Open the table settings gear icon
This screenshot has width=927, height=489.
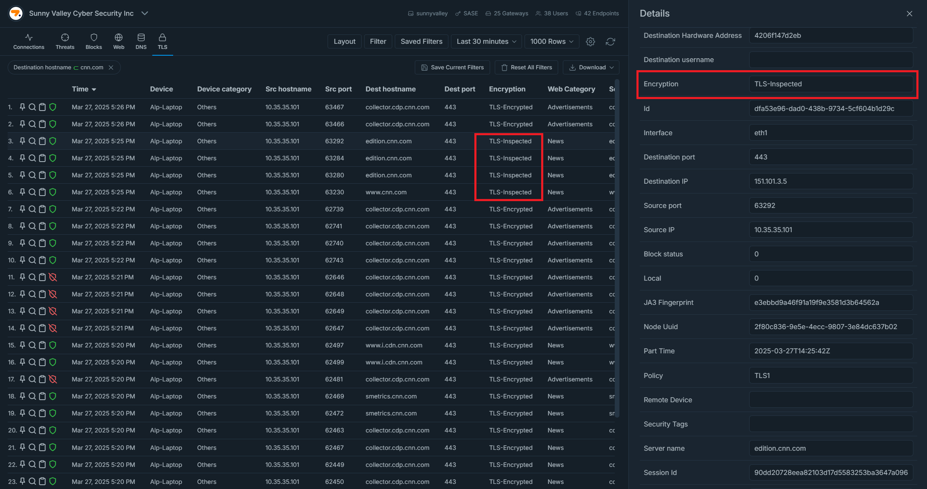[x=590, y=42]
